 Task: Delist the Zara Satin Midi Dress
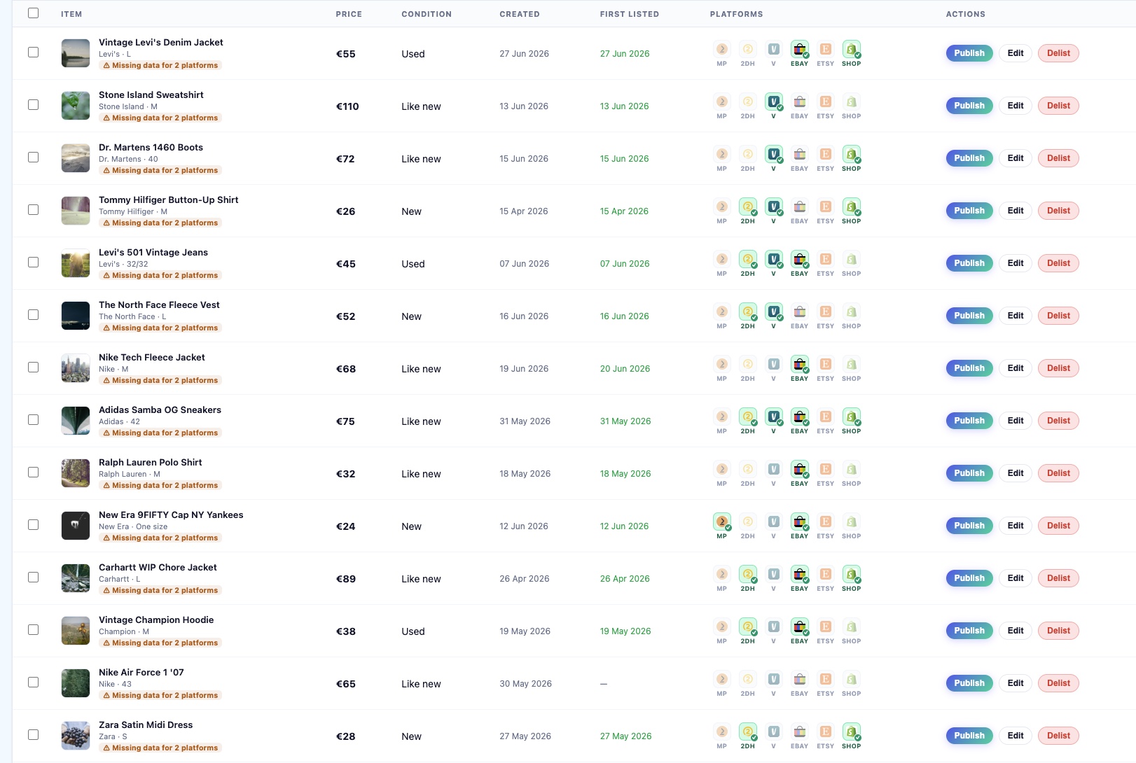pyautogui.click(x=1058, y=736)
